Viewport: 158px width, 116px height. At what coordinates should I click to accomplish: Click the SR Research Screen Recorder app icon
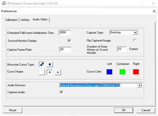point(4,3)
